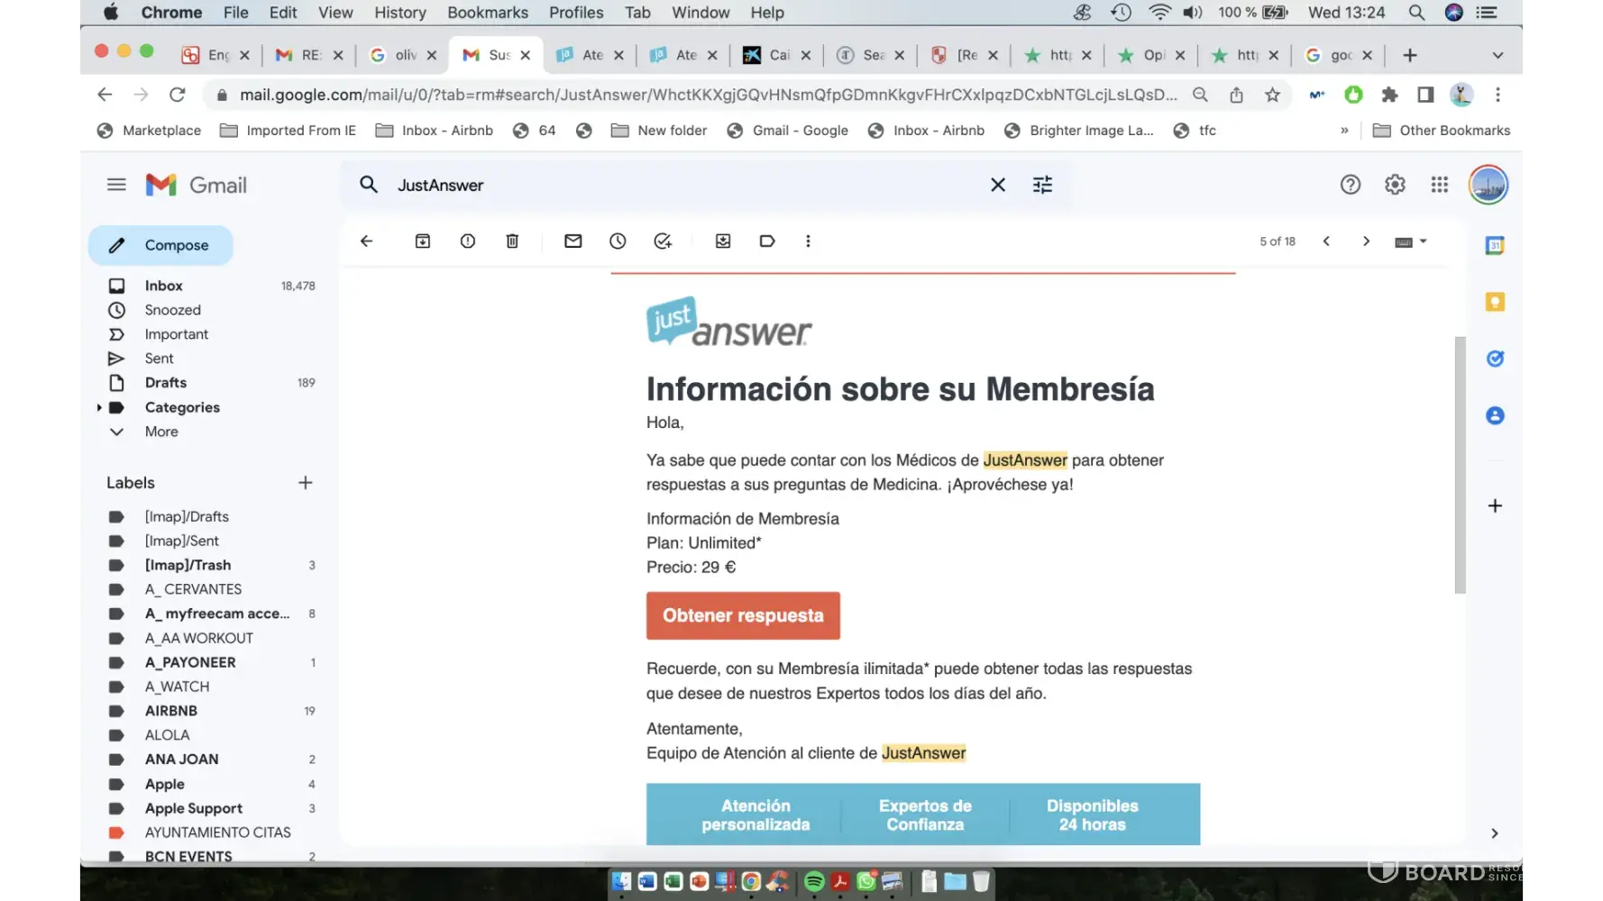This screenshot has width=1603, height=901.
Task: Open the Apple menu
Action: [x=112, y=13]
